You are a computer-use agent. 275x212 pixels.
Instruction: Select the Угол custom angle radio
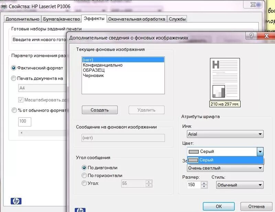pyautogui.click(x=84, y=183)
